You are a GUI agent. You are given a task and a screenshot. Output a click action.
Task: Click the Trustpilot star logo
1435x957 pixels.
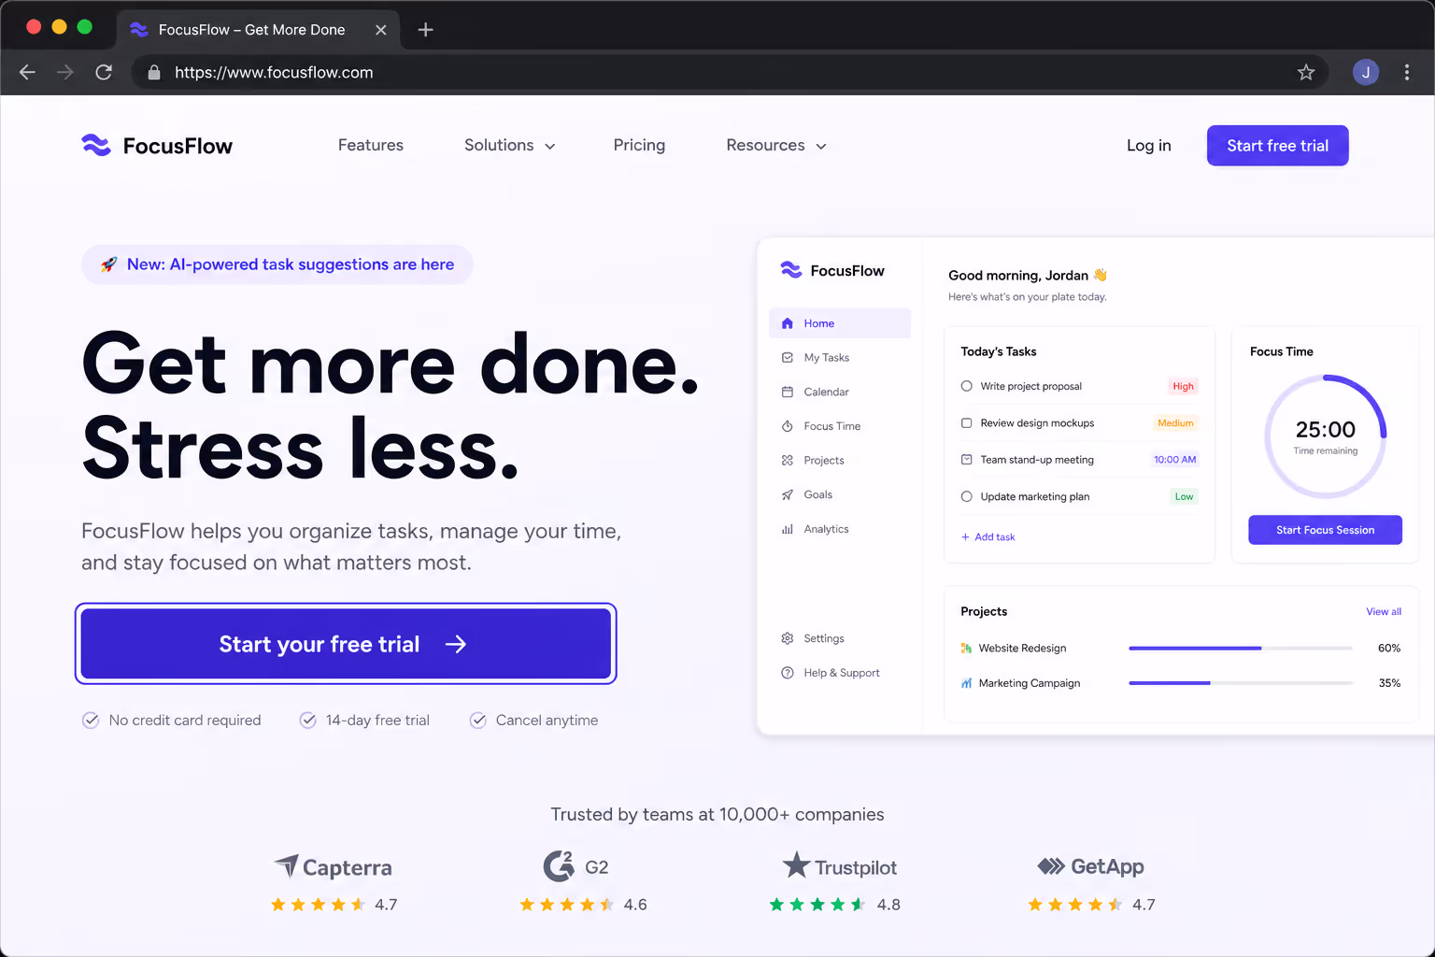tap(796, 865)
